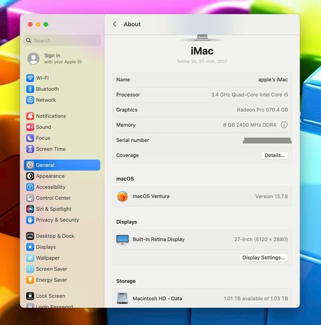The image size is (321, 325).
Task: Click the Focus moon icon
Action: (x=30, y=138)
